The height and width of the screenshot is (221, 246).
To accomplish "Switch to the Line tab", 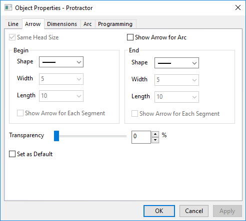I will point(13,24).
